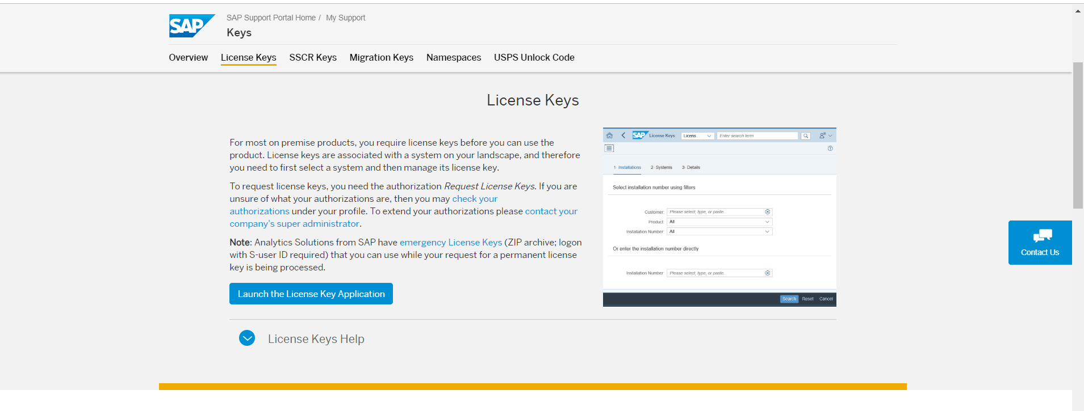Open the Namespaces tab
Screen dimensions: 1084x411
click(454, 57)
